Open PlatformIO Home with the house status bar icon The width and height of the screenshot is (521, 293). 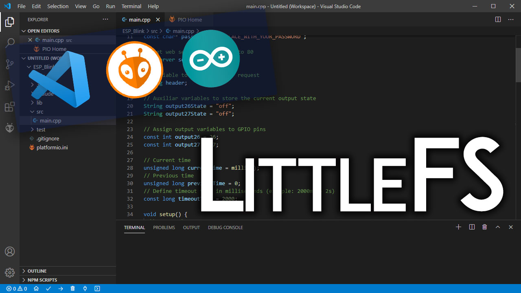click(x=36, y=289)
